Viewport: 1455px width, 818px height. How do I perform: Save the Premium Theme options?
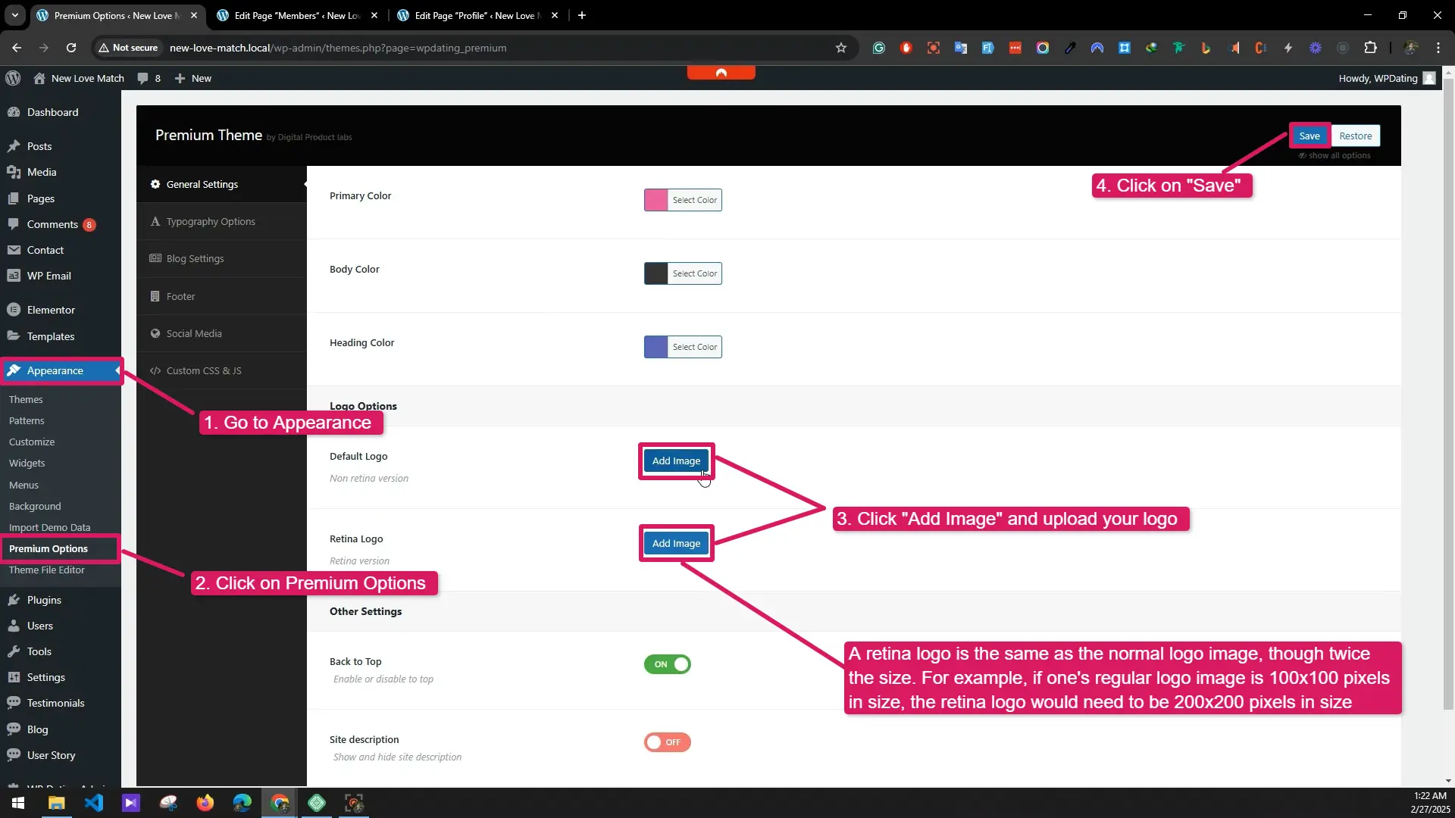[x=1309, y=136]
